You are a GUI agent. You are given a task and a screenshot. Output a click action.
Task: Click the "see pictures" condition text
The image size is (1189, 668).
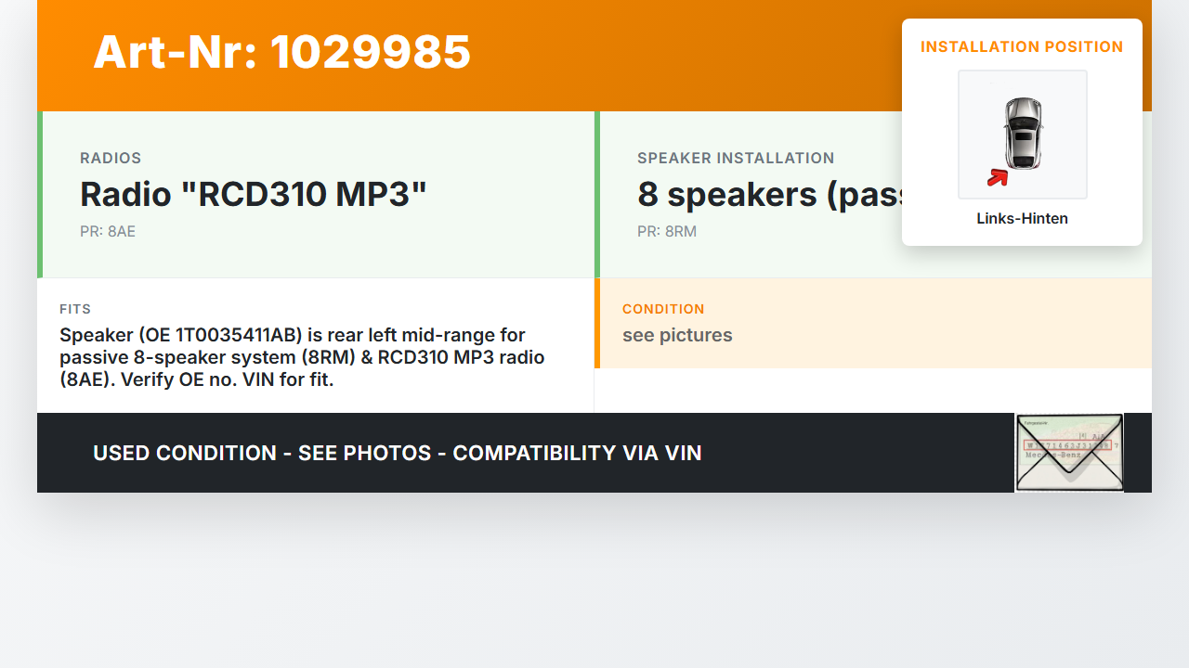pyautogui.click(x=677, y=335)
